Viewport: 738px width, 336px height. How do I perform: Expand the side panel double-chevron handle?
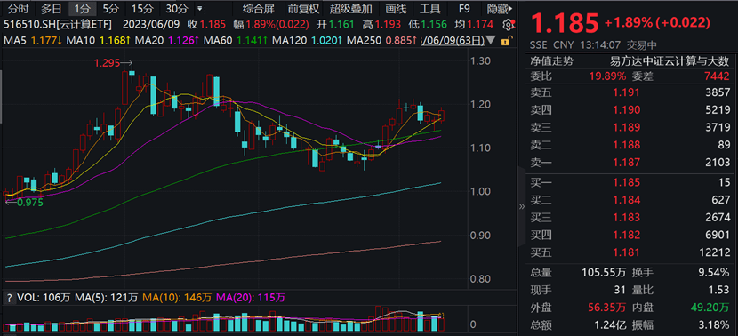522,206
